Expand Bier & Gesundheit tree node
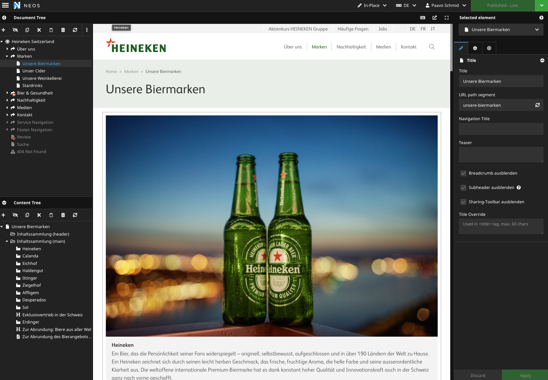The height and width of the screenshot is (380, 548). pyautogui.click(x=7, y=93)
